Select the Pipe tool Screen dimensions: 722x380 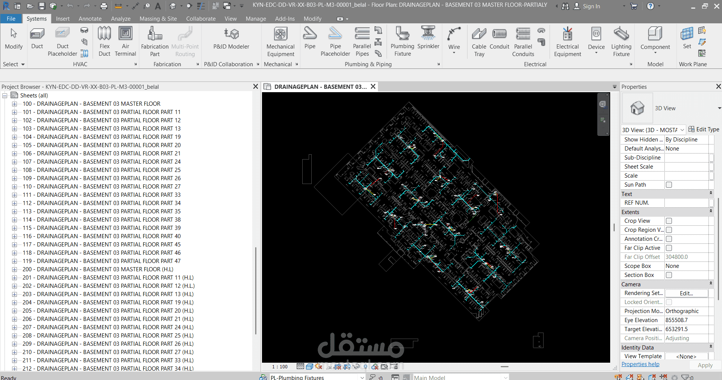[x=310, y=39]
